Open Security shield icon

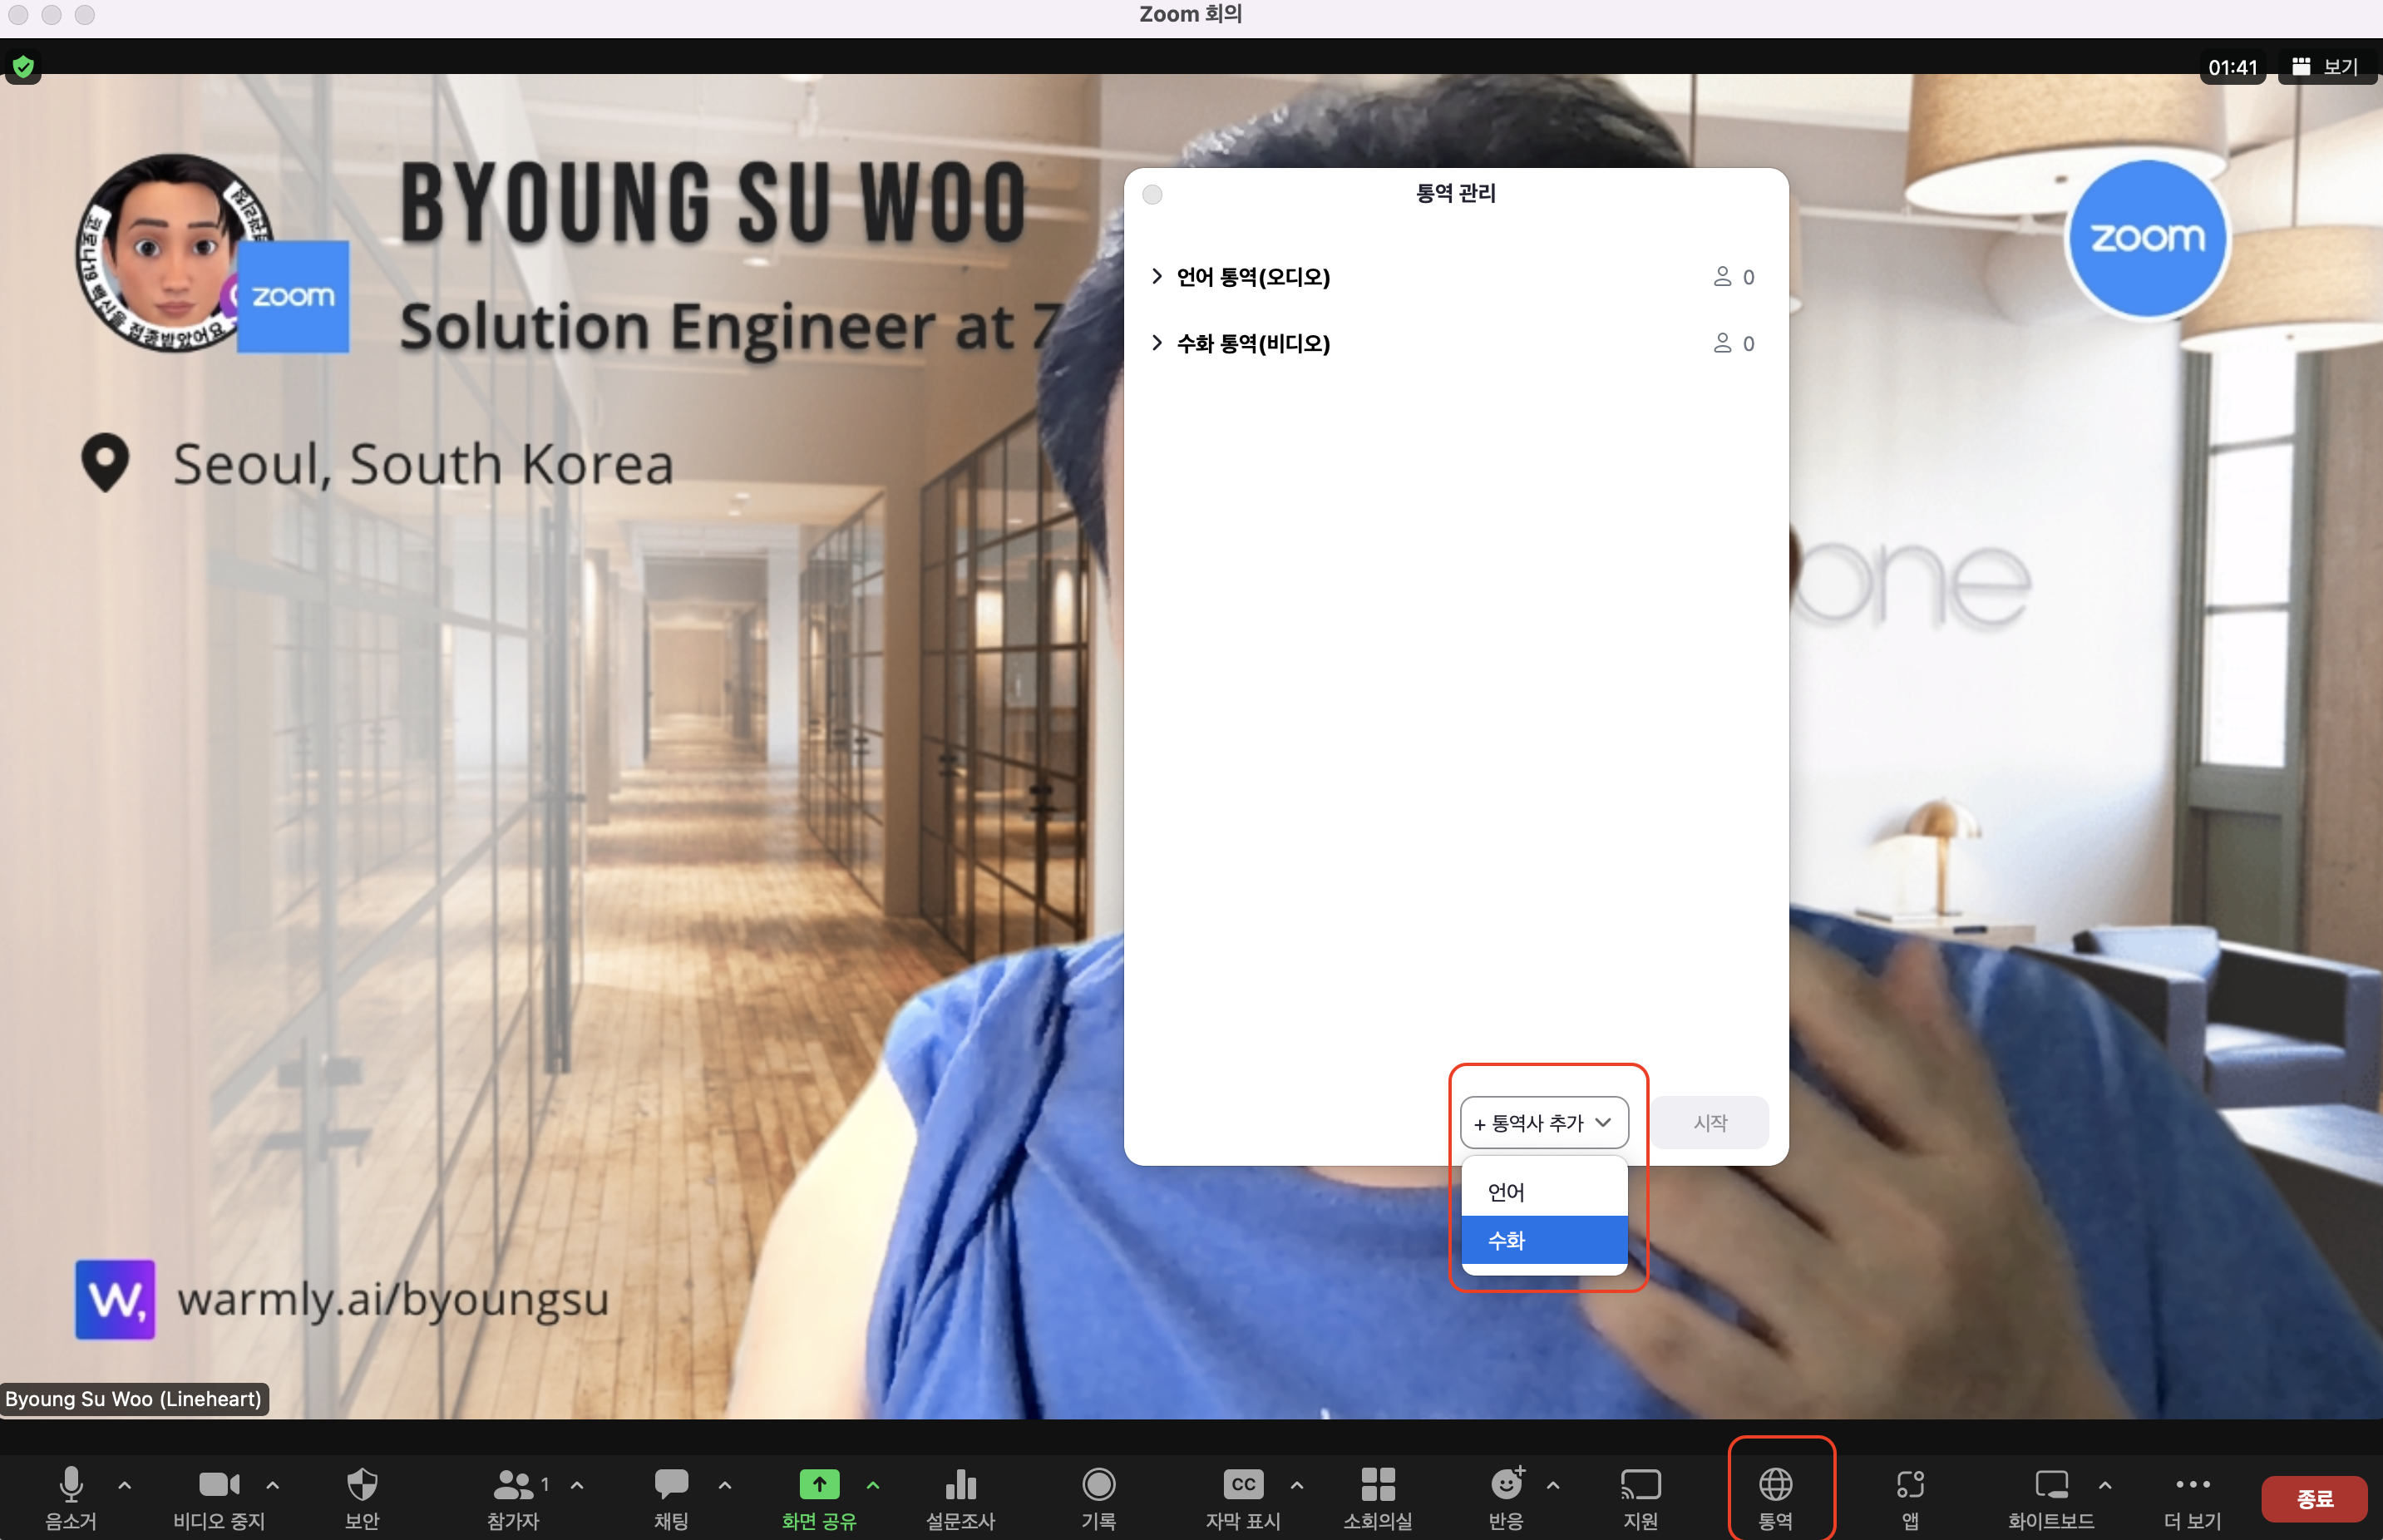(x=362, y=1484)
